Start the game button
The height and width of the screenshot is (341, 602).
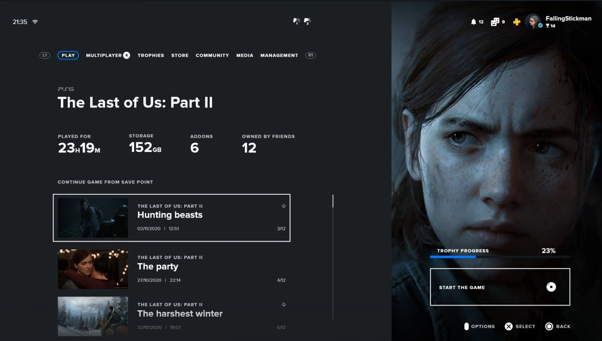500,287
